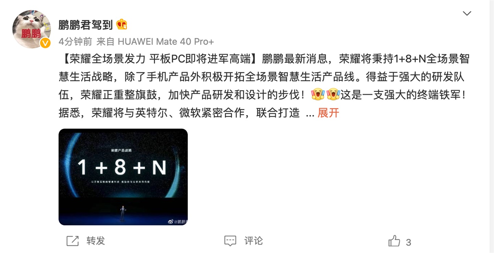Image resolution: width=494 pixels, height=253 pixels.
Task: Click the 4分钟前 timestamp
Action: pos(75,42)
